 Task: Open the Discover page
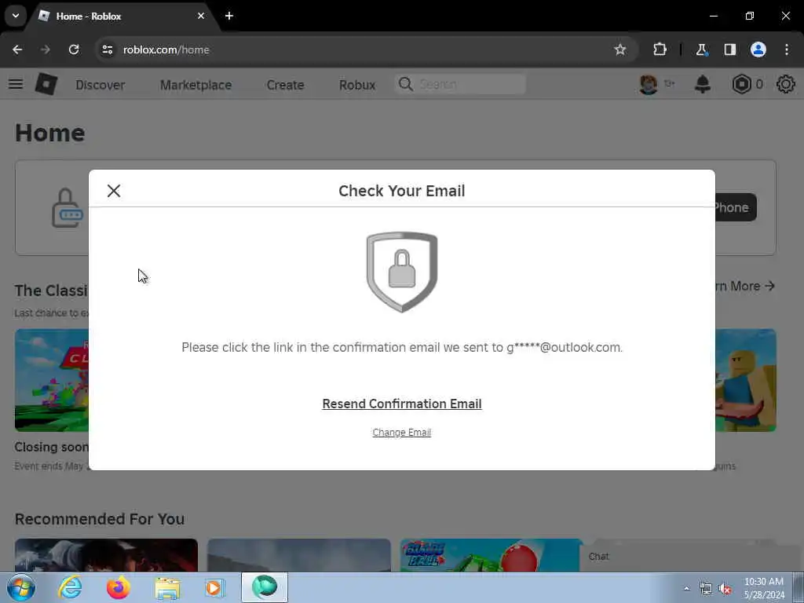pos(100,85)
